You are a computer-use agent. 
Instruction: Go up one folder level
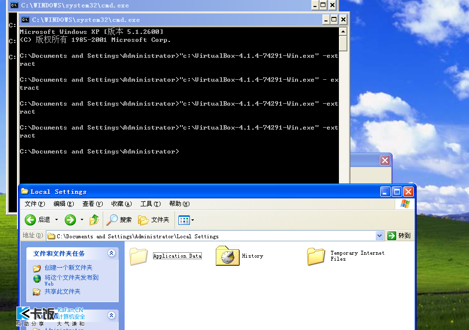pos(94,220)
